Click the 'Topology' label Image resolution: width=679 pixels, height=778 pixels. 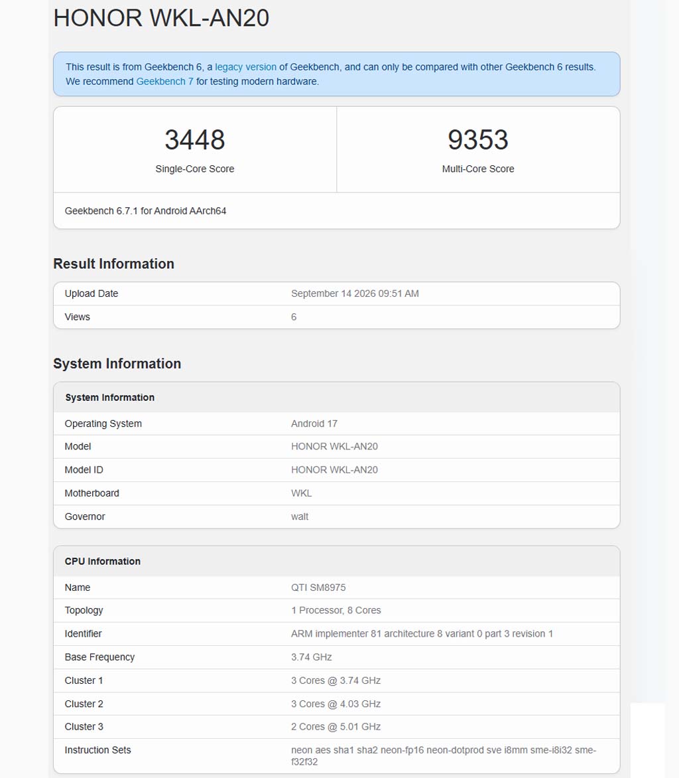[84, 610]
